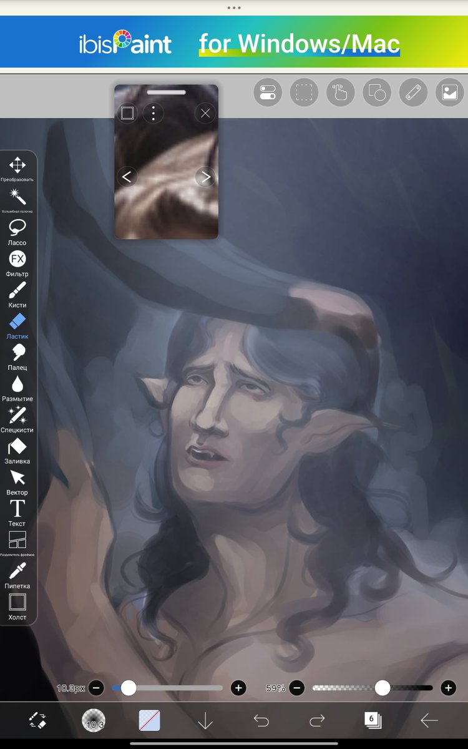Open the ruler tool icon

click(x=413, y=93)
